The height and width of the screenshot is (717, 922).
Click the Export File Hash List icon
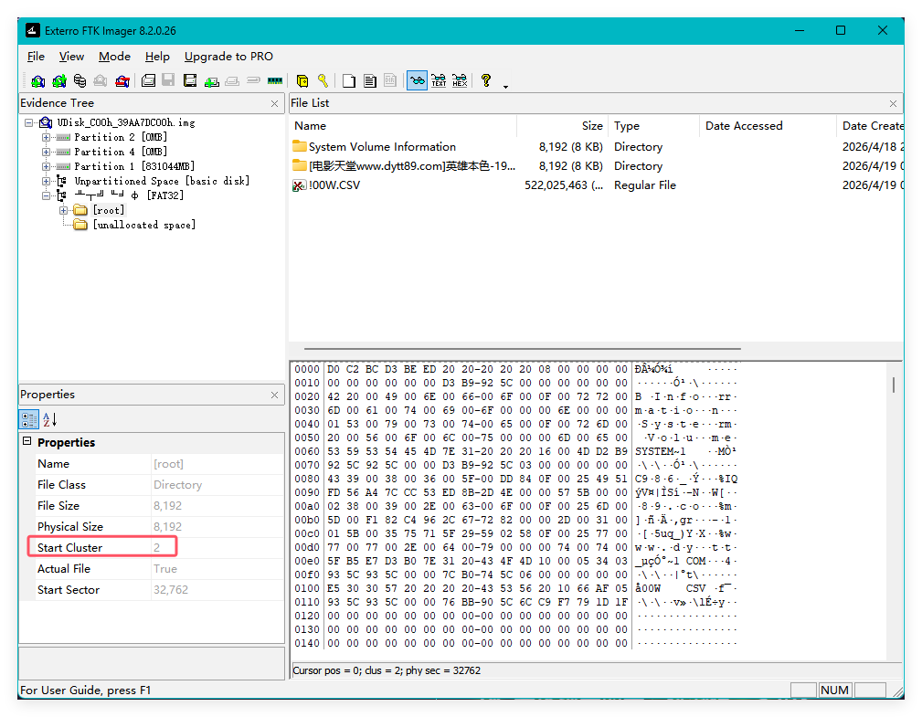[370, 81]
